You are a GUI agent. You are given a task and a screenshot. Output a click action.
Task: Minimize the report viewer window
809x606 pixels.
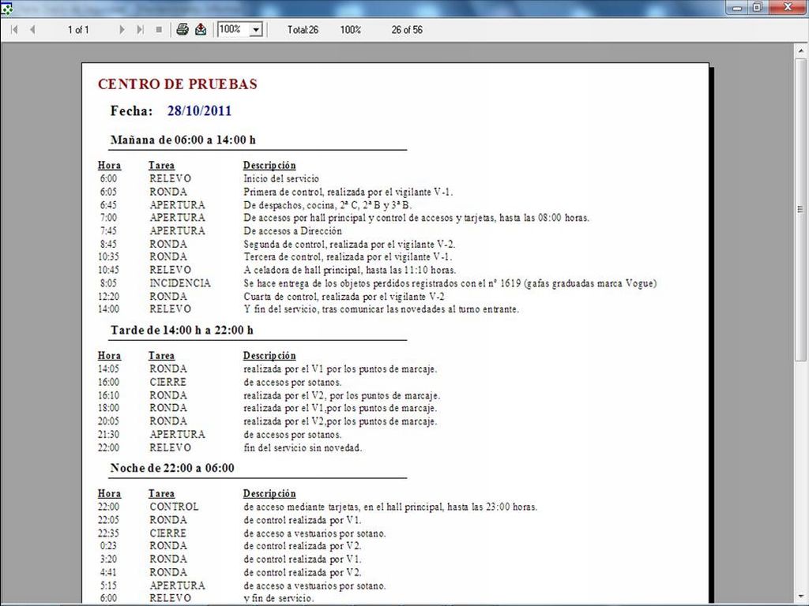pyautogui.click(x=738, y=7)
